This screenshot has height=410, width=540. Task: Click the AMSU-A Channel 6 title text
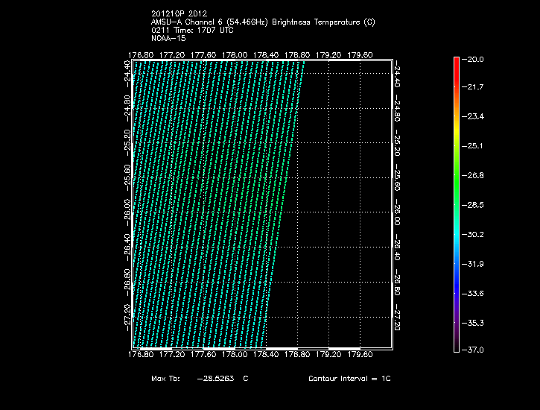tap(262, 22)
